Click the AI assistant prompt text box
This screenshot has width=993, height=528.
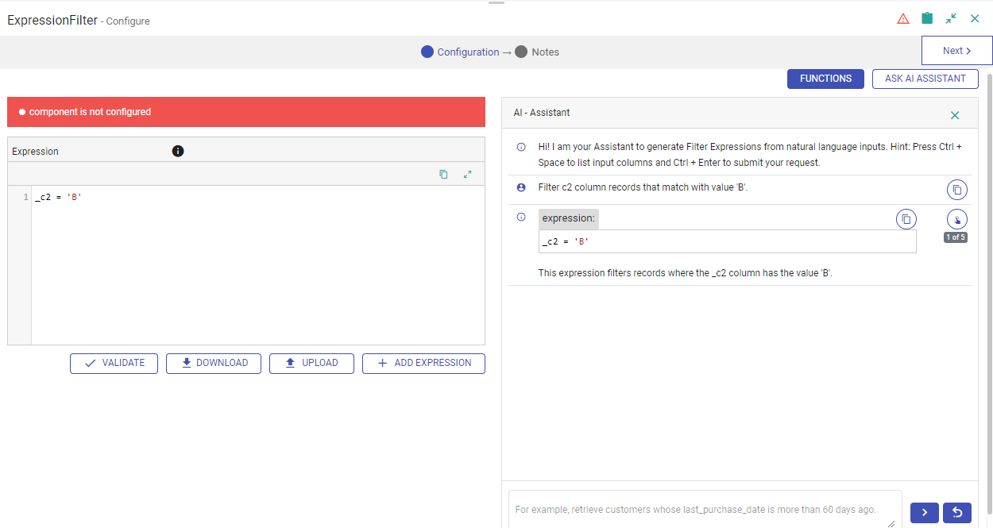tap(705, 509)
